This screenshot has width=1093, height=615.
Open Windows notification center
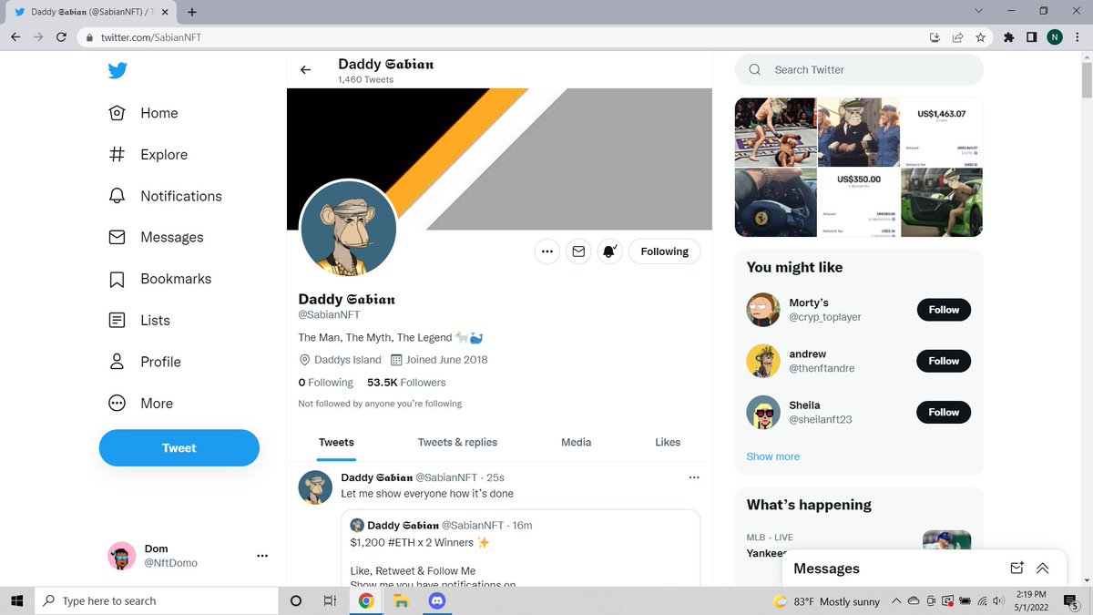coord(1072,600)
